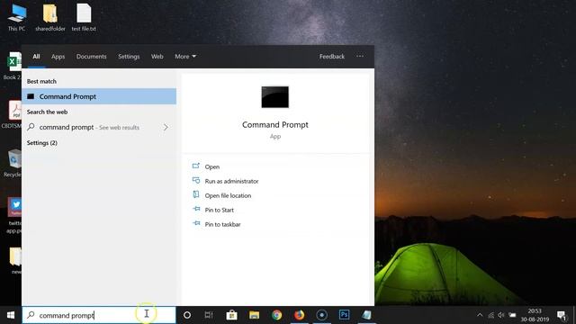
Task: Open the Action Center notifications icon
Action: point(562,315)
